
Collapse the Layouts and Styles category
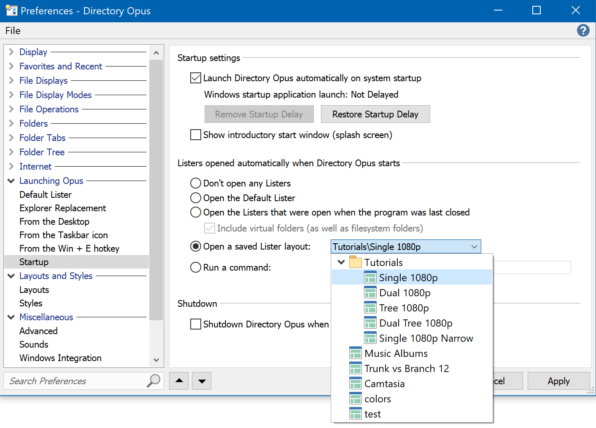[x=11, y=276]
